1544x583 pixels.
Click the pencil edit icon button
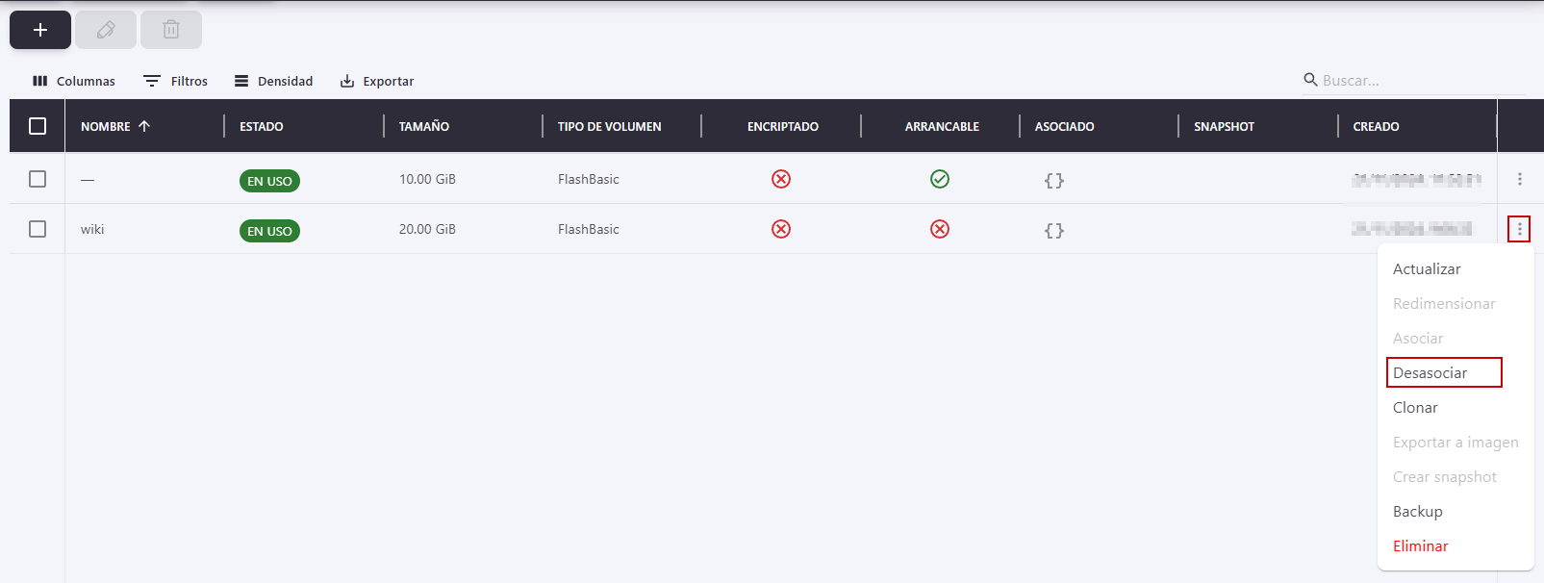pyautogui.click(x=106, y=30)
